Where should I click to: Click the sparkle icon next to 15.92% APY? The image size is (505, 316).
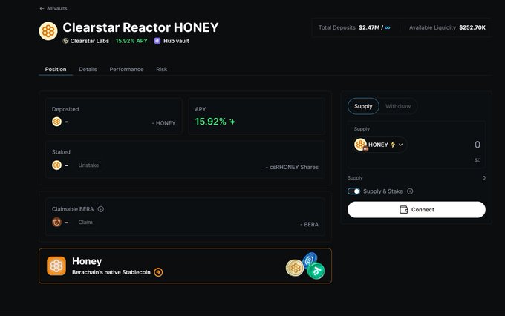[232, 122]
